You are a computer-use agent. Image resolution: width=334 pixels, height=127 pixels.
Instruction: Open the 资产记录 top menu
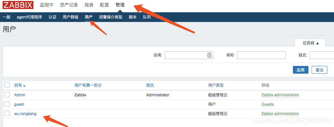tap(69, 5)
